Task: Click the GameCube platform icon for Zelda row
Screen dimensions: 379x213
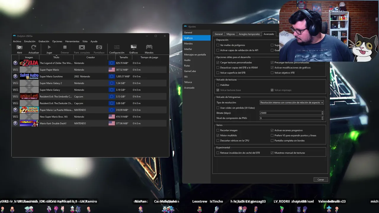Action: click(x=15, y=63)
